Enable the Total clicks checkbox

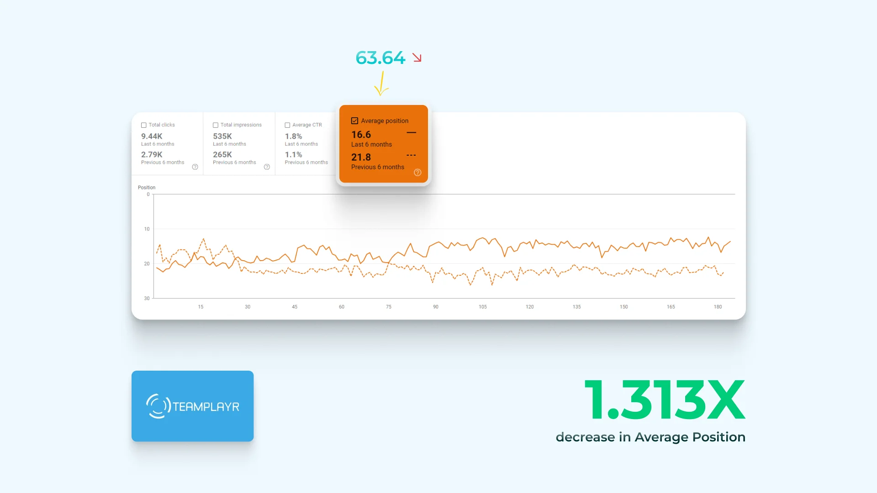pos(143,125)
